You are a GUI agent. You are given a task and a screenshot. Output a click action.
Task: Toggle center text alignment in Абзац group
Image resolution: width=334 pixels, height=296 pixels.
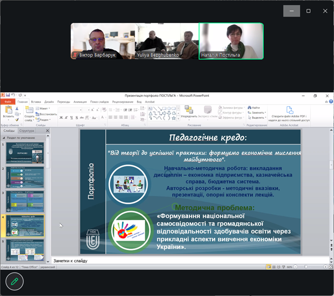(116, 117)
